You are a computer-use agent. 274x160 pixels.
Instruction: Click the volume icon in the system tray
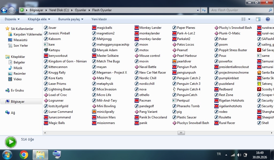[x=239, y=155]
